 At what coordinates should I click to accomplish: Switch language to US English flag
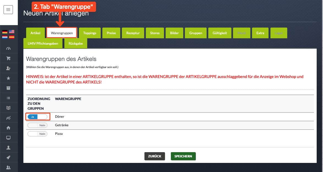pyautogui.click(x=12, y=32)
